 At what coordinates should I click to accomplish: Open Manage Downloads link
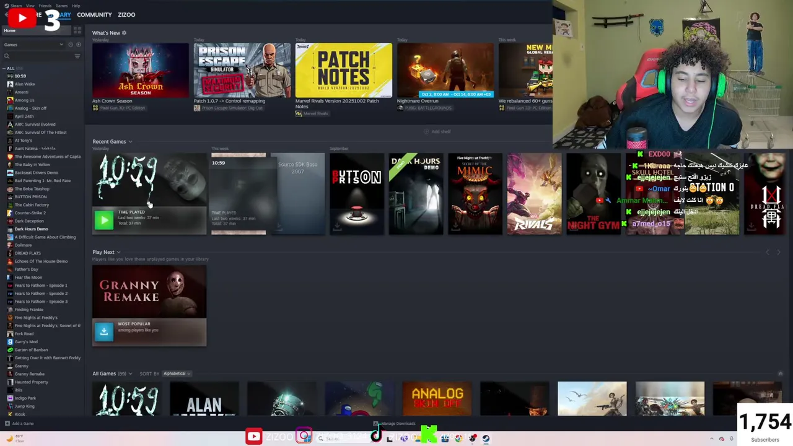398,424
